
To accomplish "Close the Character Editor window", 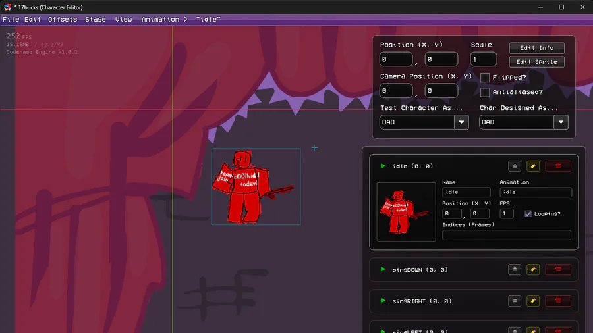I will [x=582, y=7].
